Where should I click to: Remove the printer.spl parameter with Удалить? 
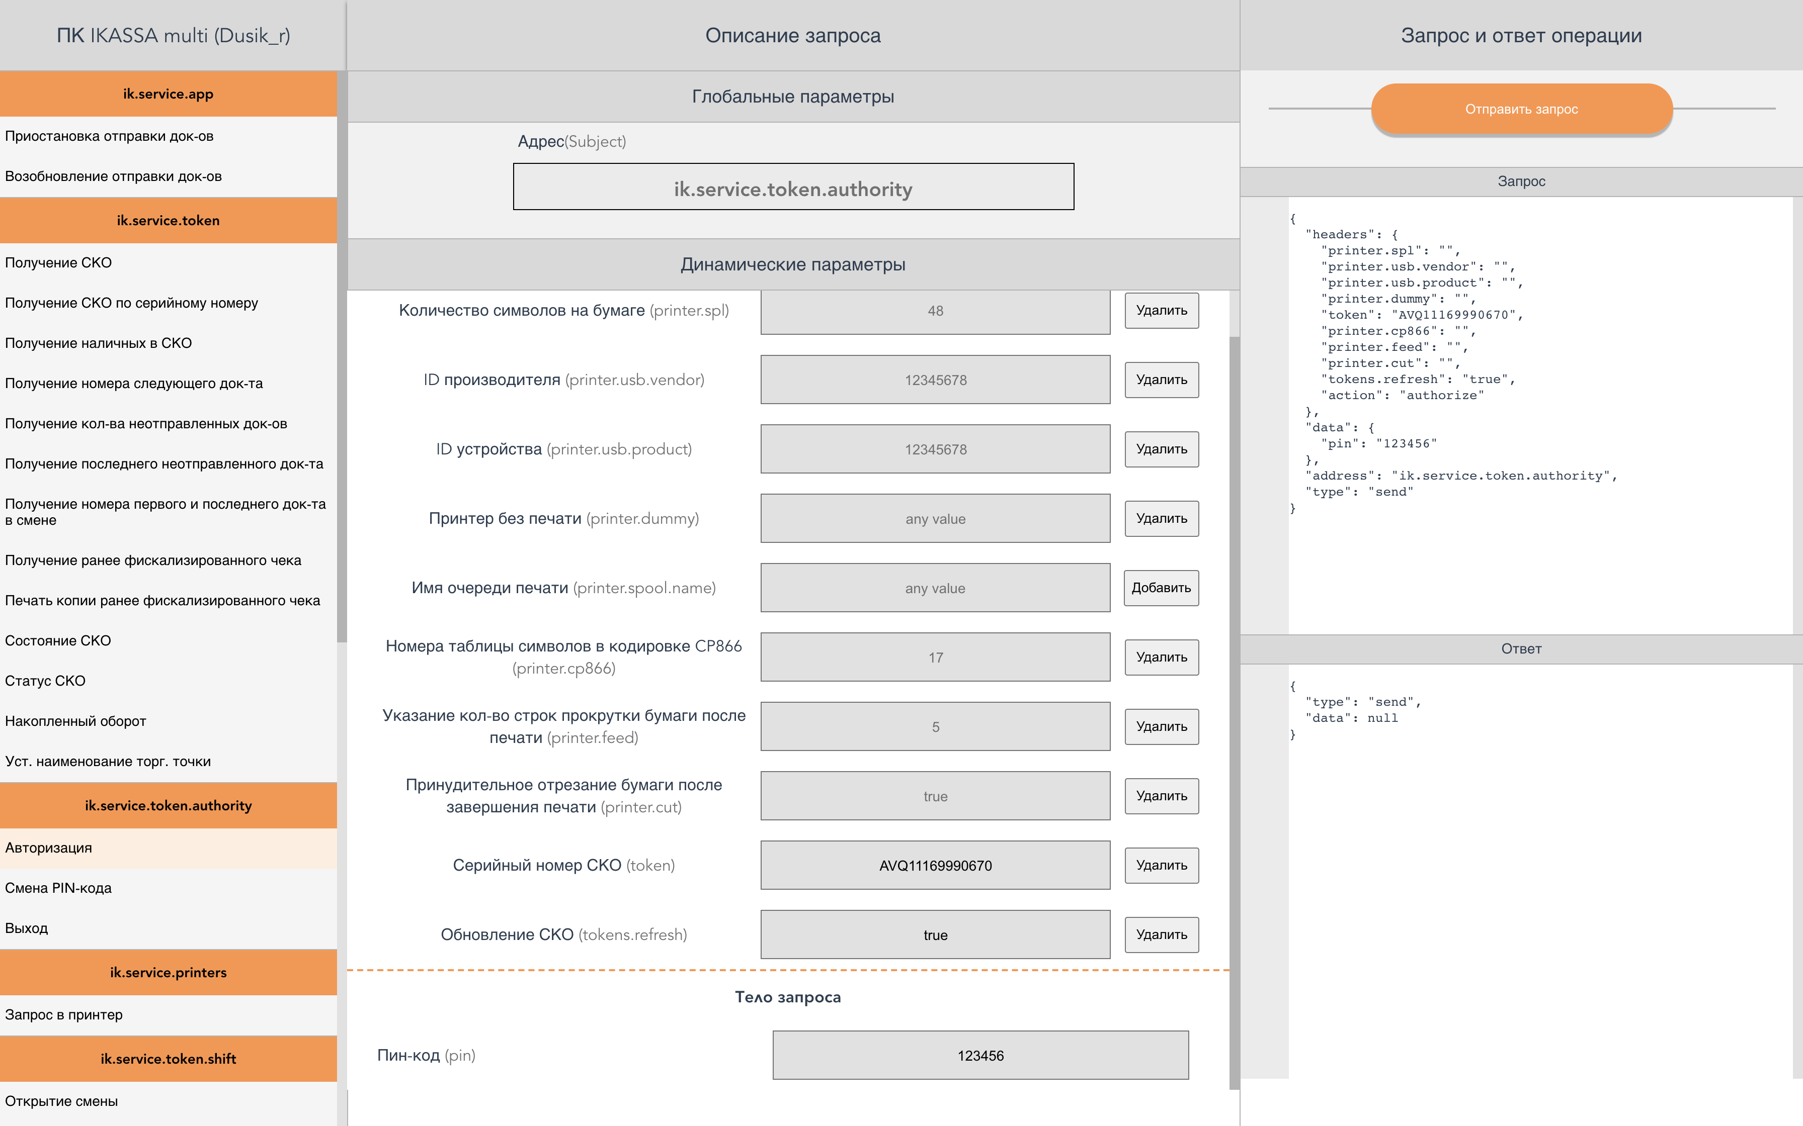[x=1161, y=311]
